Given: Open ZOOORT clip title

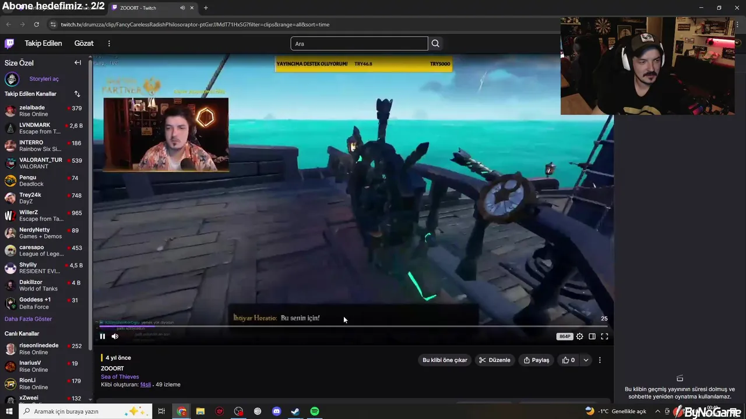Looking at the screenshot, I should point(112,368).
